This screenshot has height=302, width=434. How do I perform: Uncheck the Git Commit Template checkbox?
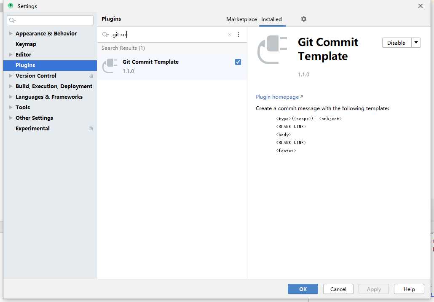238,62
